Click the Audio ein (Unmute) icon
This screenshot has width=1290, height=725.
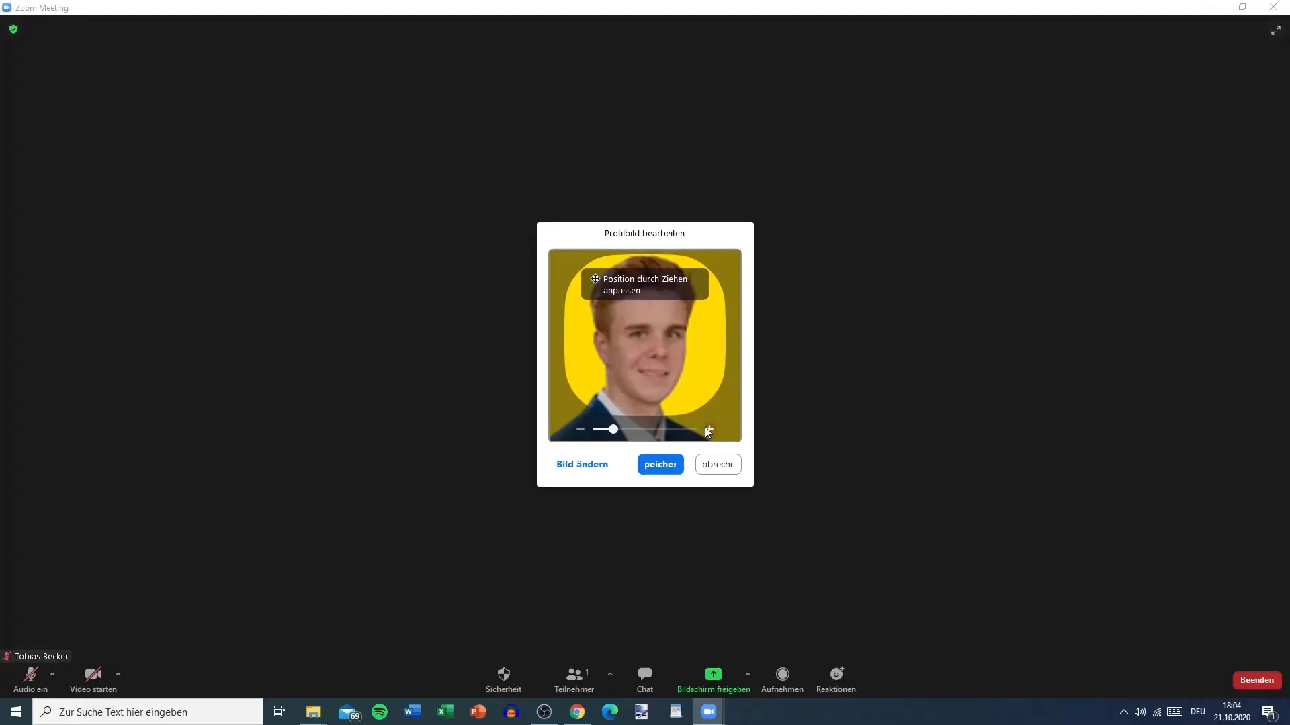[x=30, y=674]
